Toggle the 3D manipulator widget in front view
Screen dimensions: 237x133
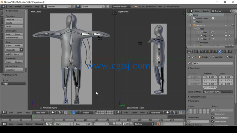[x=70, y=113]
